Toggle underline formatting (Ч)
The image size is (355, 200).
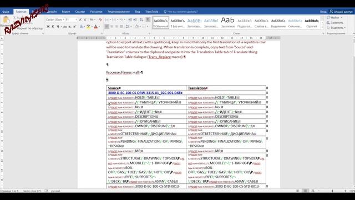point(58,27)
